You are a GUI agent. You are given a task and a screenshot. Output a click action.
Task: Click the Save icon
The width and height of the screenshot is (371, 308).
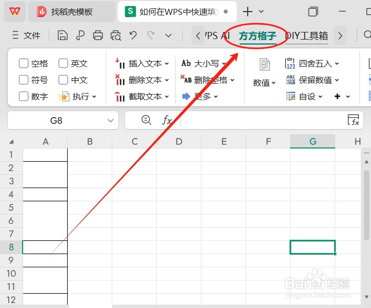tap(62, 35)
